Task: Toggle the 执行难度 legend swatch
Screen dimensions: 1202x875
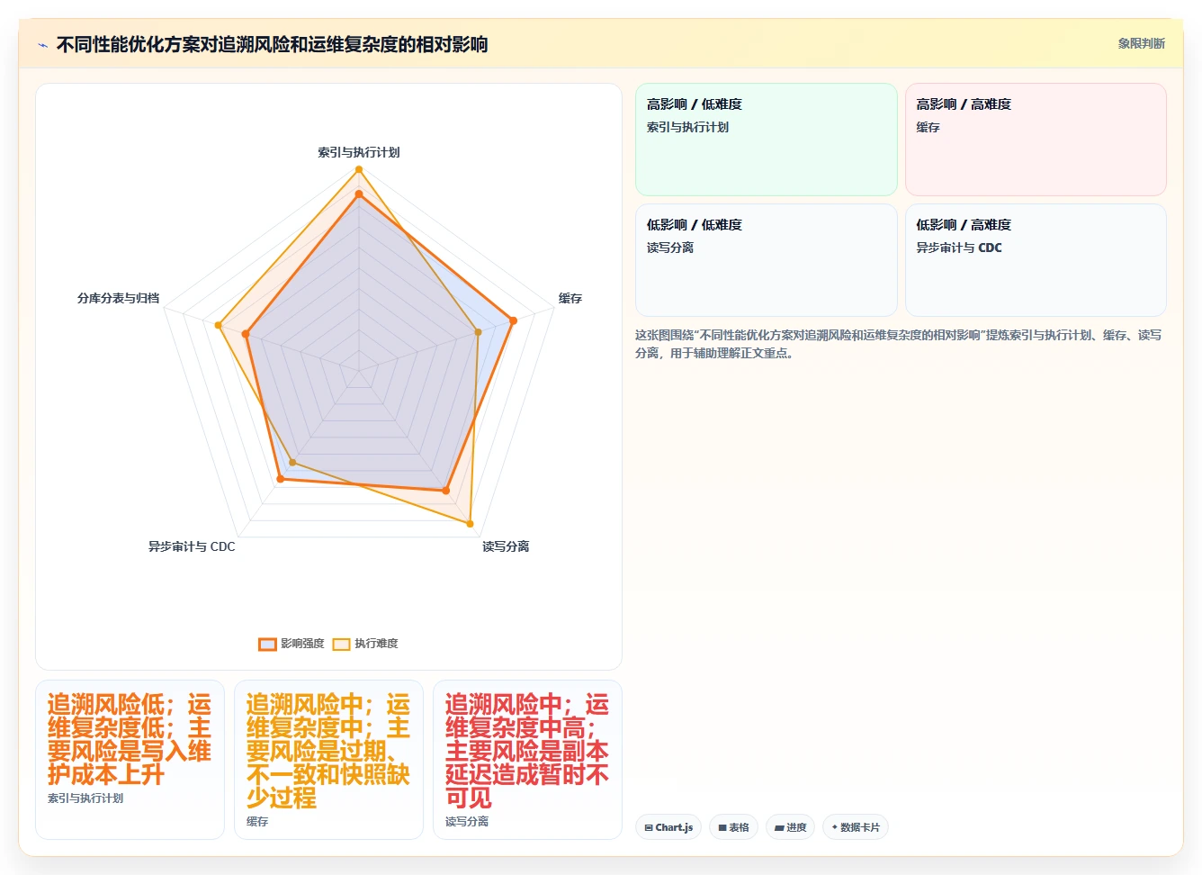Action: [341, 644]
